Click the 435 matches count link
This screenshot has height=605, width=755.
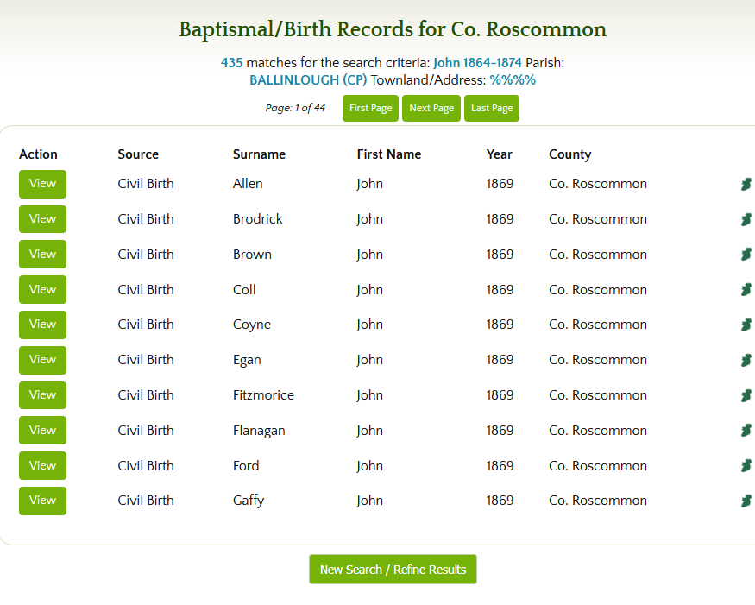pyautogui.click(x=231, y=63)
